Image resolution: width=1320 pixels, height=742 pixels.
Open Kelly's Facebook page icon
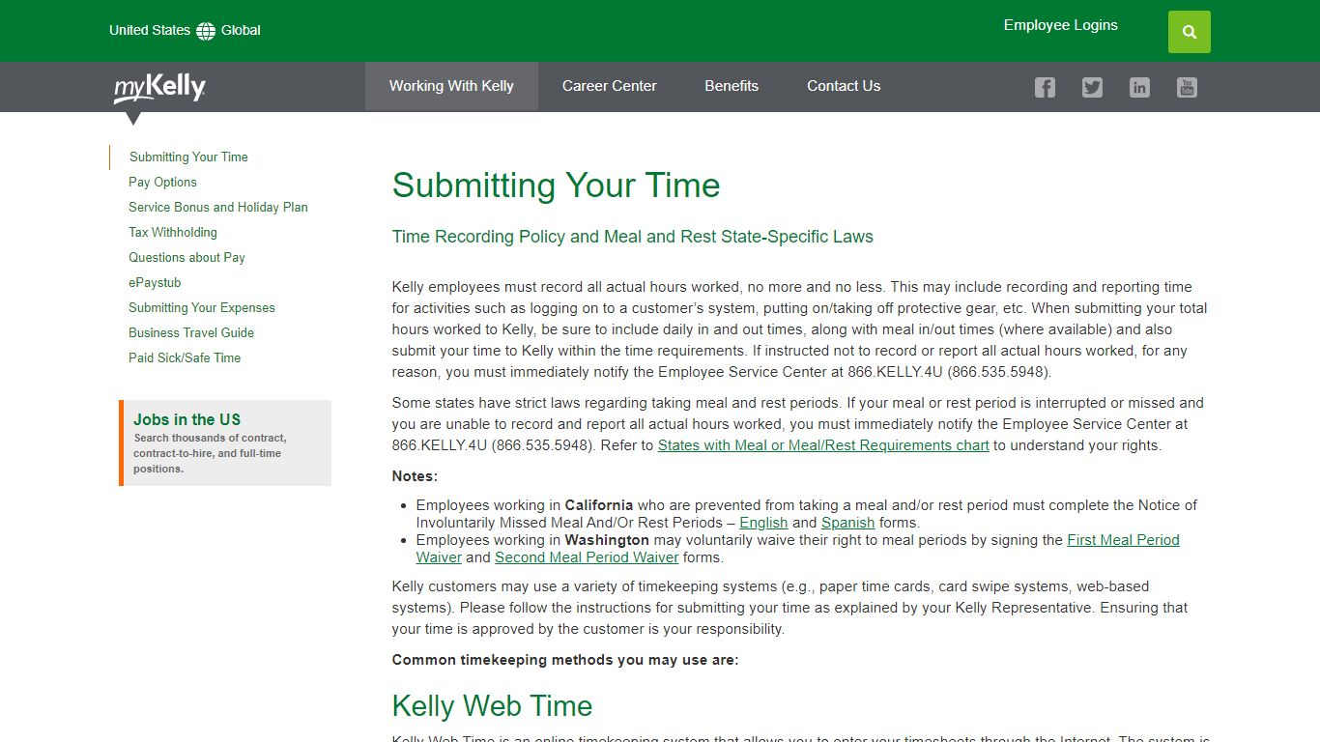click(1045, 87)
